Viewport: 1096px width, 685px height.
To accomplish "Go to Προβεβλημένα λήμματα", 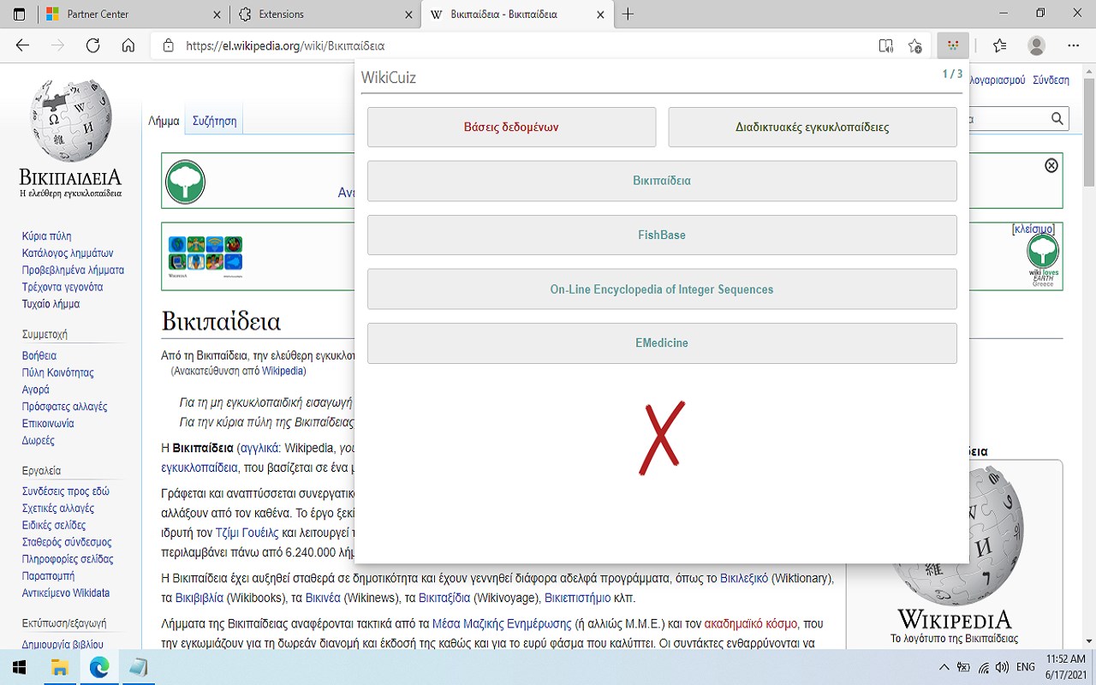I will pos(73,271).
